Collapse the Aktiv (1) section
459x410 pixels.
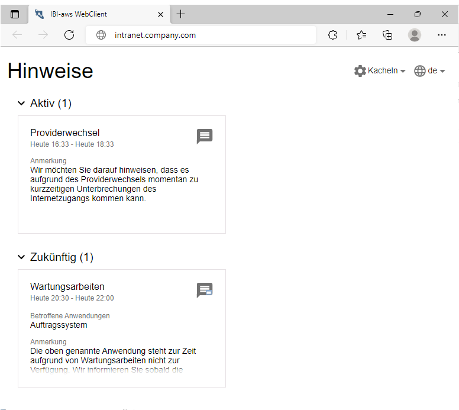click(22, 104)
